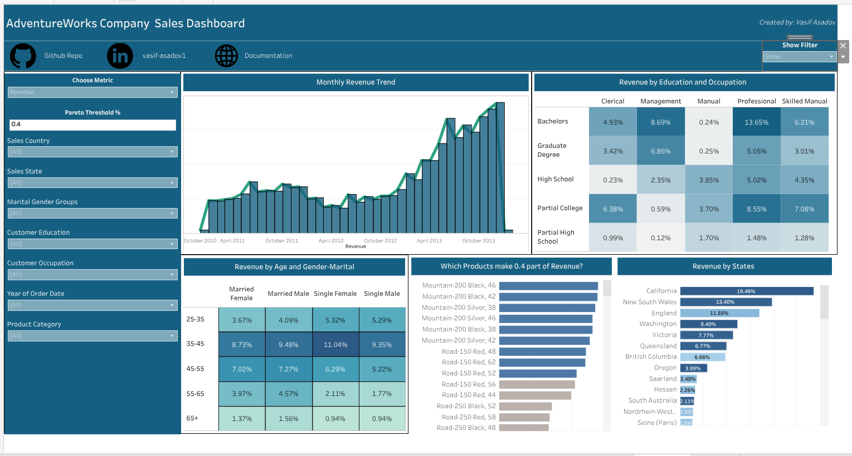This screenshot has height=456, width=852.
Task: Click the Single Female column header
Action: tap(335, 294)
